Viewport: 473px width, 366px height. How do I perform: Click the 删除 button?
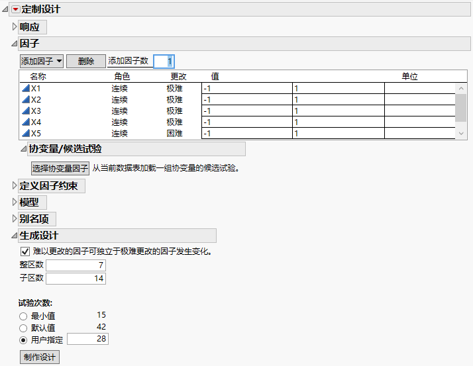click(x=86, y=61)
